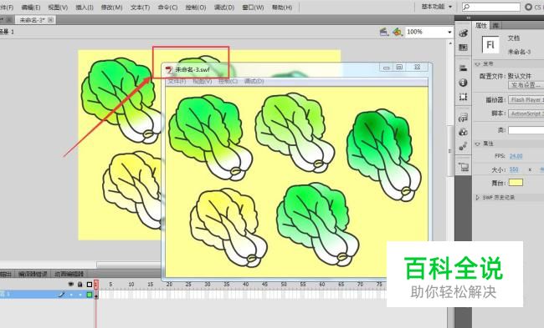Image resolution: width=544 pixels, height=328 pixels.
Task: Open the 帮助(H) menu
Action: coord(282,8)
